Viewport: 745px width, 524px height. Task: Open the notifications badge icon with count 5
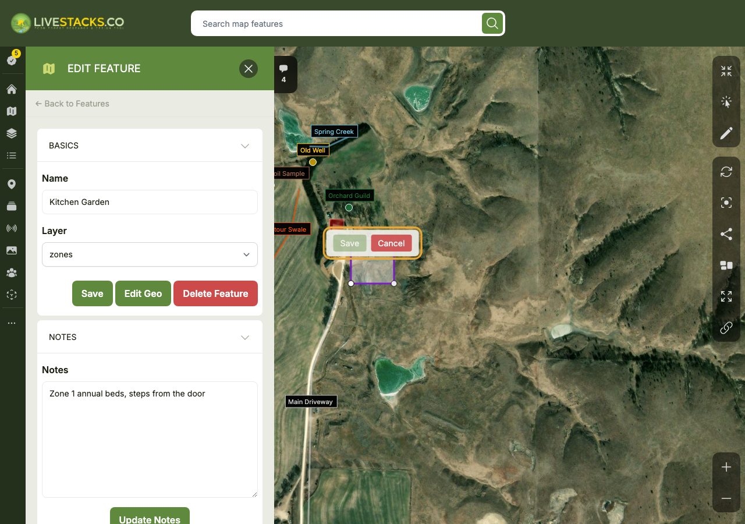[x=12, y=58]
